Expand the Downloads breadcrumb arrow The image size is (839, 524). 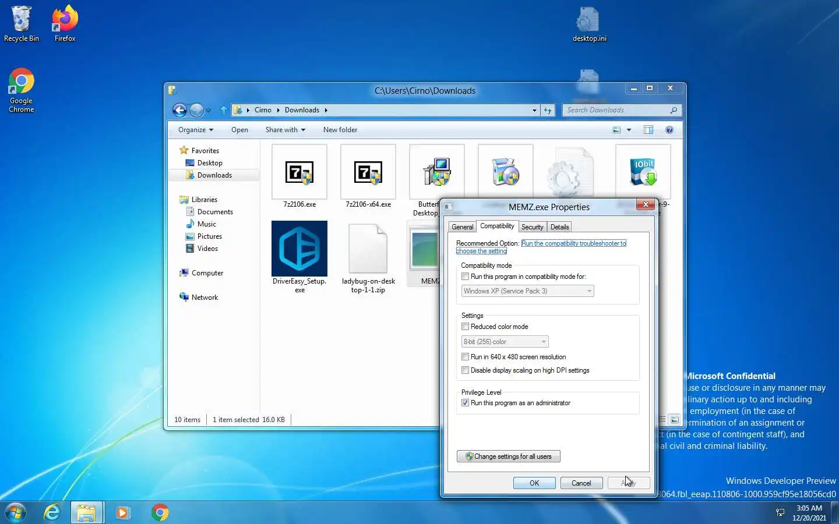[x=326, y=110]
